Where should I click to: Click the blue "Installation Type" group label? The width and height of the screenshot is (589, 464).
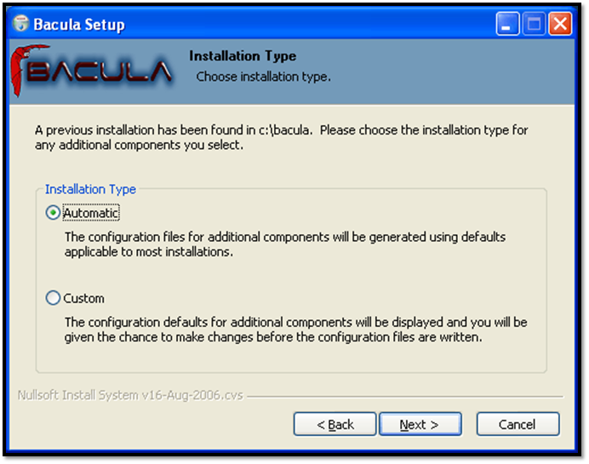point(90,189)
